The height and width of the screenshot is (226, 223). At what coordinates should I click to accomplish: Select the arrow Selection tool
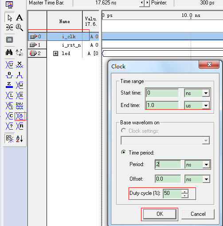[10, 18]
